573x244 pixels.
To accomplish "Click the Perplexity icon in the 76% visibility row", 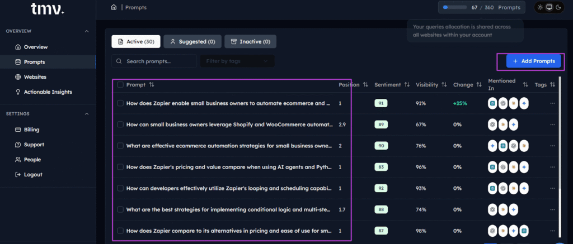I will [503, 146].
